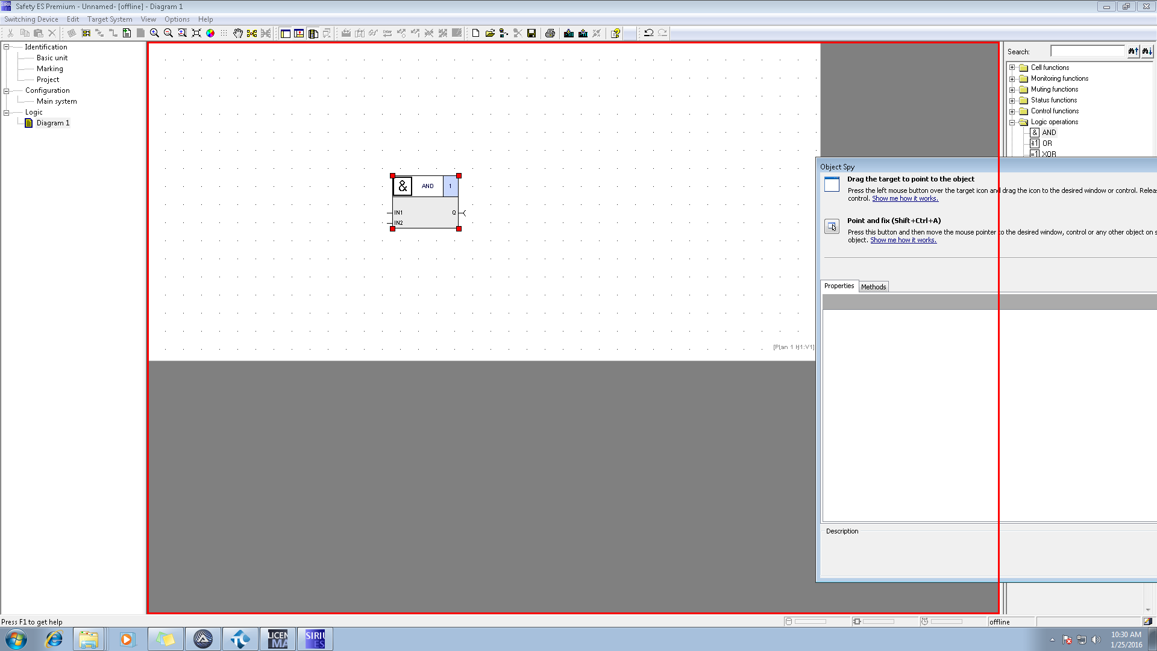Click the zoom out magnifier icon
Viewport: 1157px width, 651px height.
[x=168, y=33]
